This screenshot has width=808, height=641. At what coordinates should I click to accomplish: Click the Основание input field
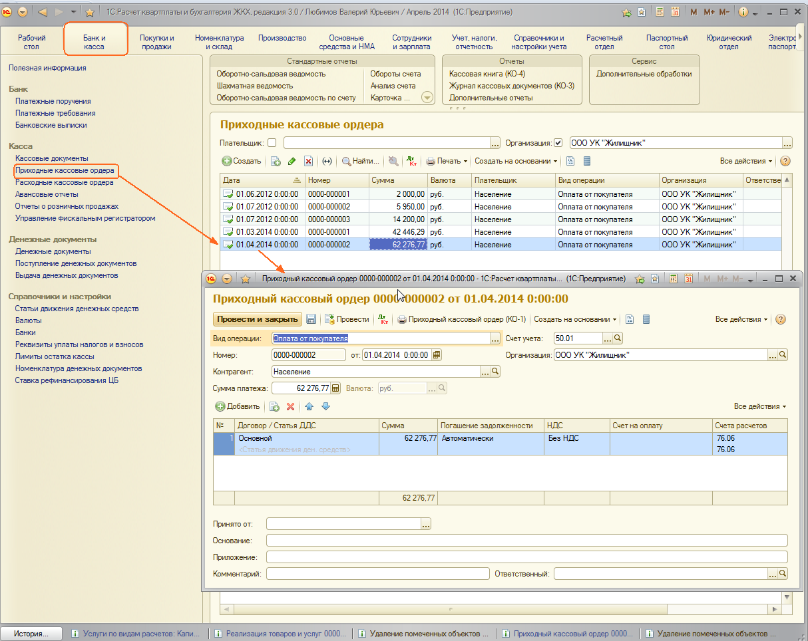click(x=526, y=541)
